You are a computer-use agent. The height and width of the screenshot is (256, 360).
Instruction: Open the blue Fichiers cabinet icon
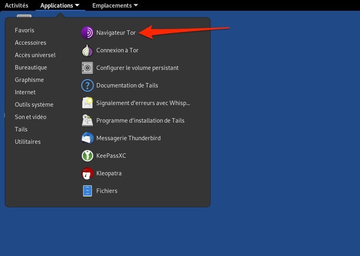point(88,191)
